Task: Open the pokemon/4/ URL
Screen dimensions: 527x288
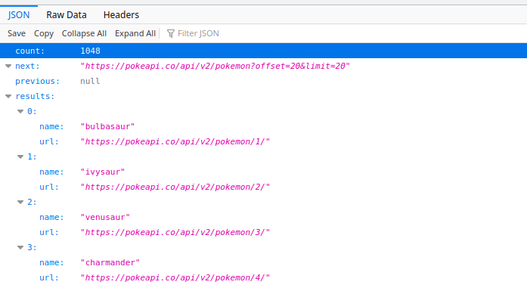Action: (x=175, y=277)
